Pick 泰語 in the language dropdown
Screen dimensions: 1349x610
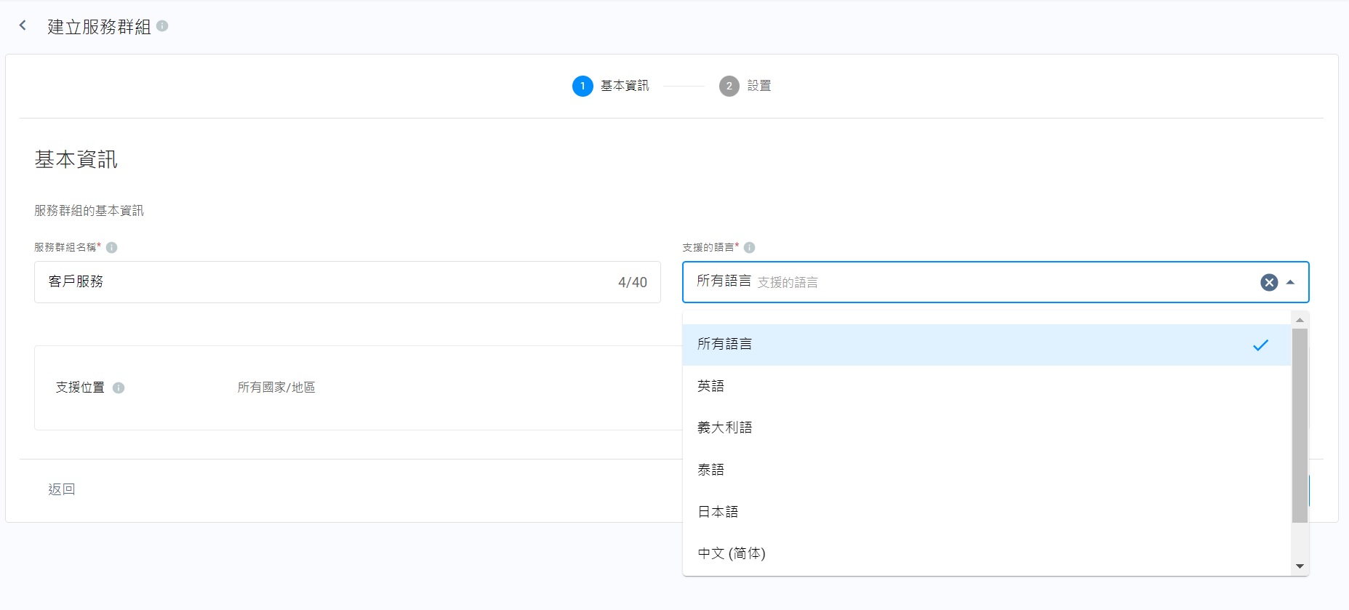(x=711, y=470)
